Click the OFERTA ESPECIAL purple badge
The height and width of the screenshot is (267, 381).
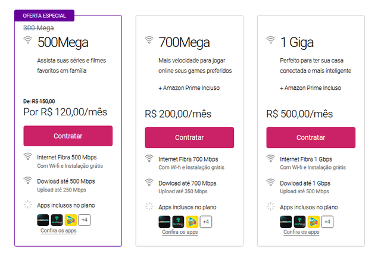point(44,16)
